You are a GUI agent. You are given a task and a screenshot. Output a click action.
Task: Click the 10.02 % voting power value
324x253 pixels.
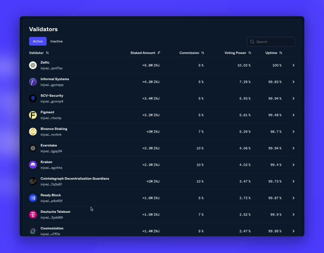[x=244, y=65]
